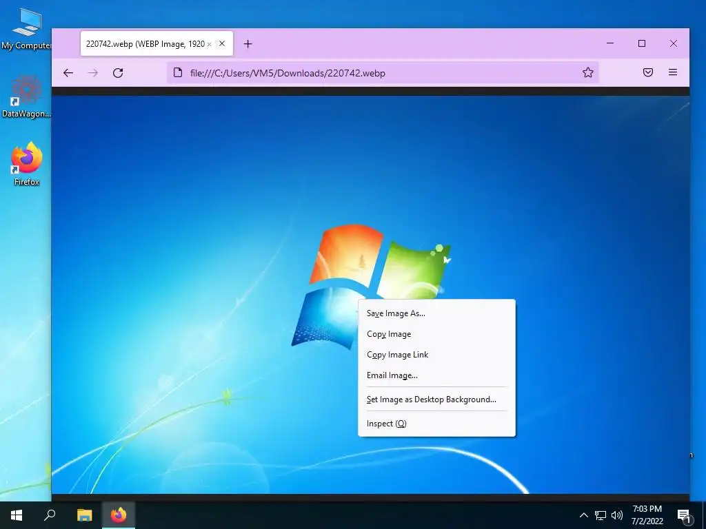Select My Computer desktop icon
This screenshot has width=706, height=529.
(x=26, y=29)
